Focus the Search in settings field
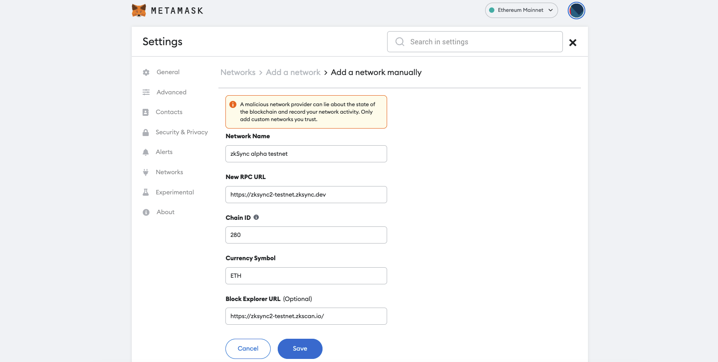This screenshot has width=718, height=362. pyautogui.click(x=475, y=42)
